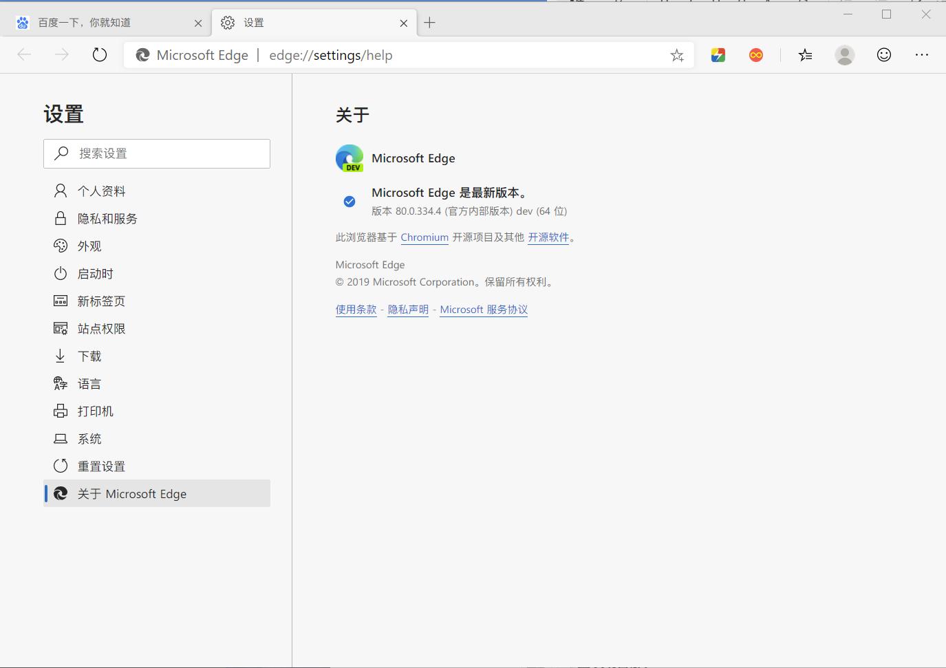Open the 开源软件 link
This screenshot has width=946, height=668.
(x=548, y=237)
